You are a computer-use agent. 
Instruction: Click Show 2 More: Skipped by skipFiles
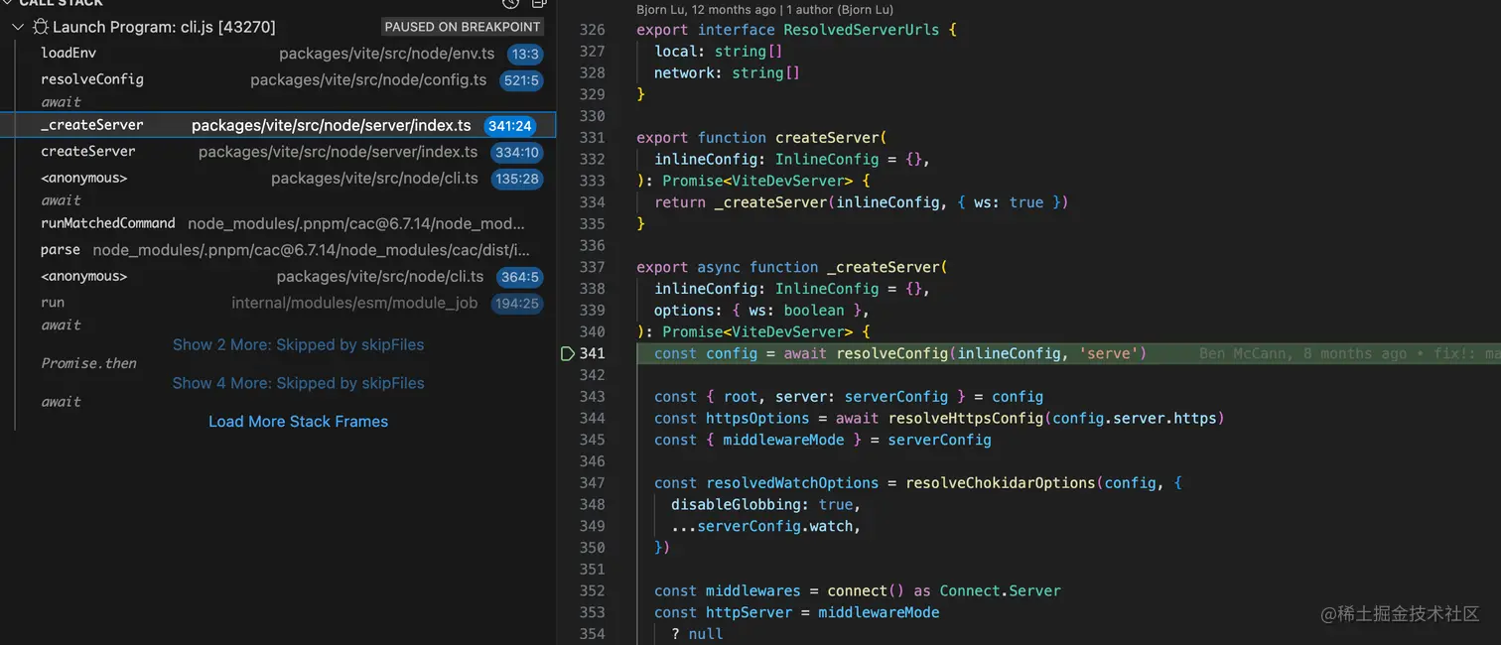click(298, 344)
